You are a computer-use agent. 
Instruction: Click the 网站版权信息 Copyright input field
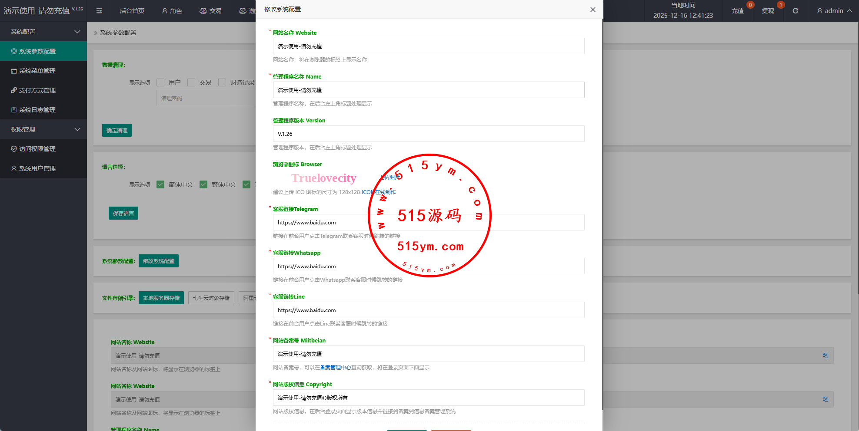429,398
